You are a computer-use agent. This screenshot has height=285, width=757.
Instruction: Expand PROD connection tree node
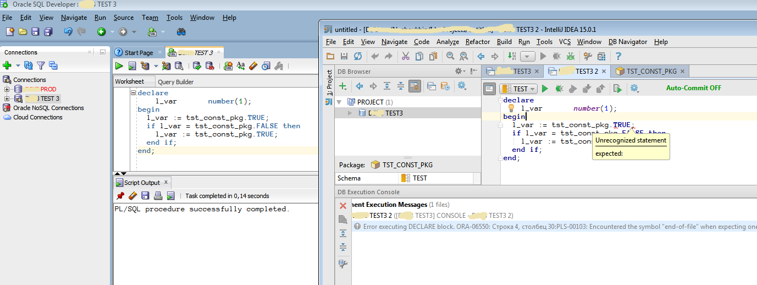7,89
